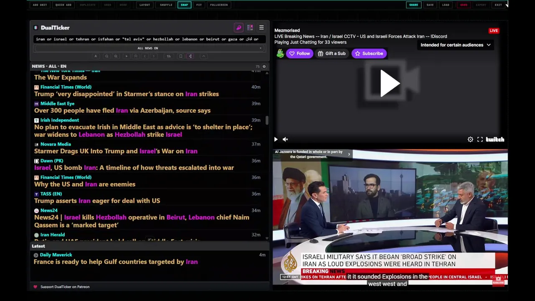Expand 'Intended for certain audiences' chevron
The image size is (535, 301).
coord(489,45)
